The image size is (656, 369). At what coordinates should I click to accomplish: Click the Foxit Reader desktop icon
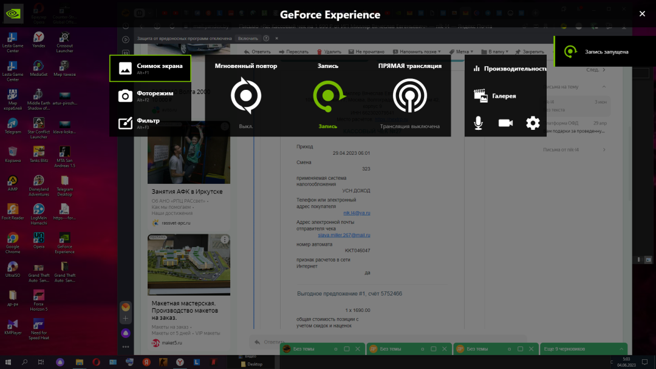tap(13, 212)
